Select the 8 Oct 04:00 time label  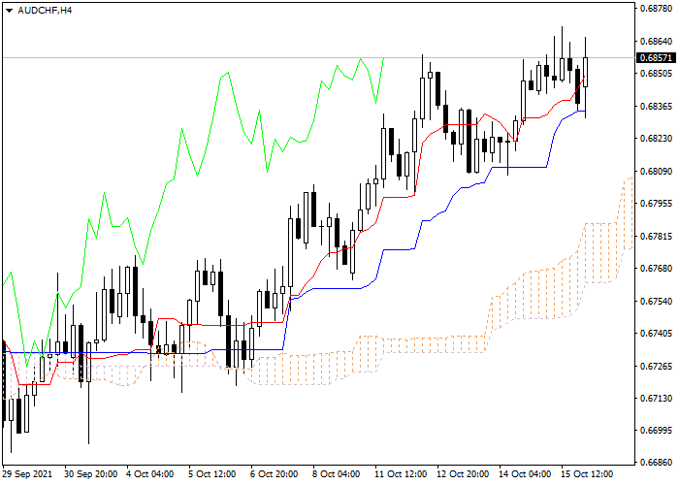(336, 474)
